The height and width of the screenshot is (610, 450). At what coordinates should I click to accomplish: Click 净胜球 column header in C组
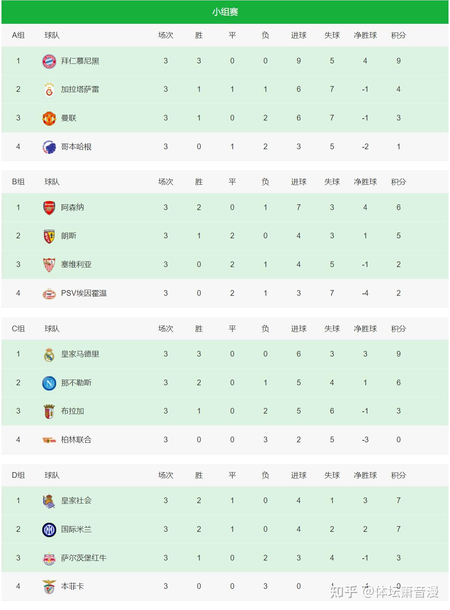[365, 329]
